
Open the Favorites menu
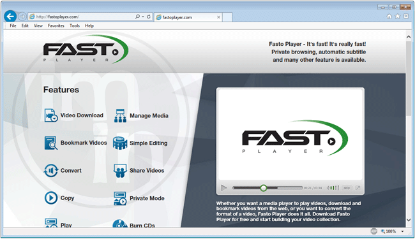(56, 25)
